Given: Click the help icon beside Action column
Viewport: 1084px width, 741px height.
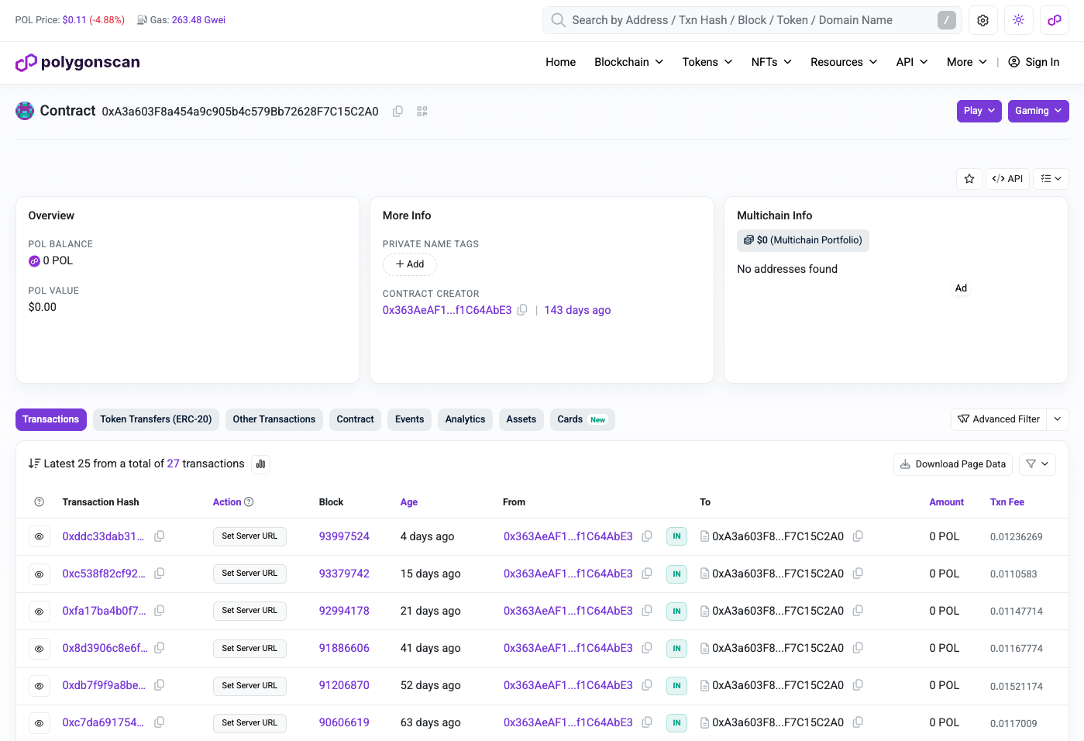Looking at the screenshot, I should pos(249,502).
